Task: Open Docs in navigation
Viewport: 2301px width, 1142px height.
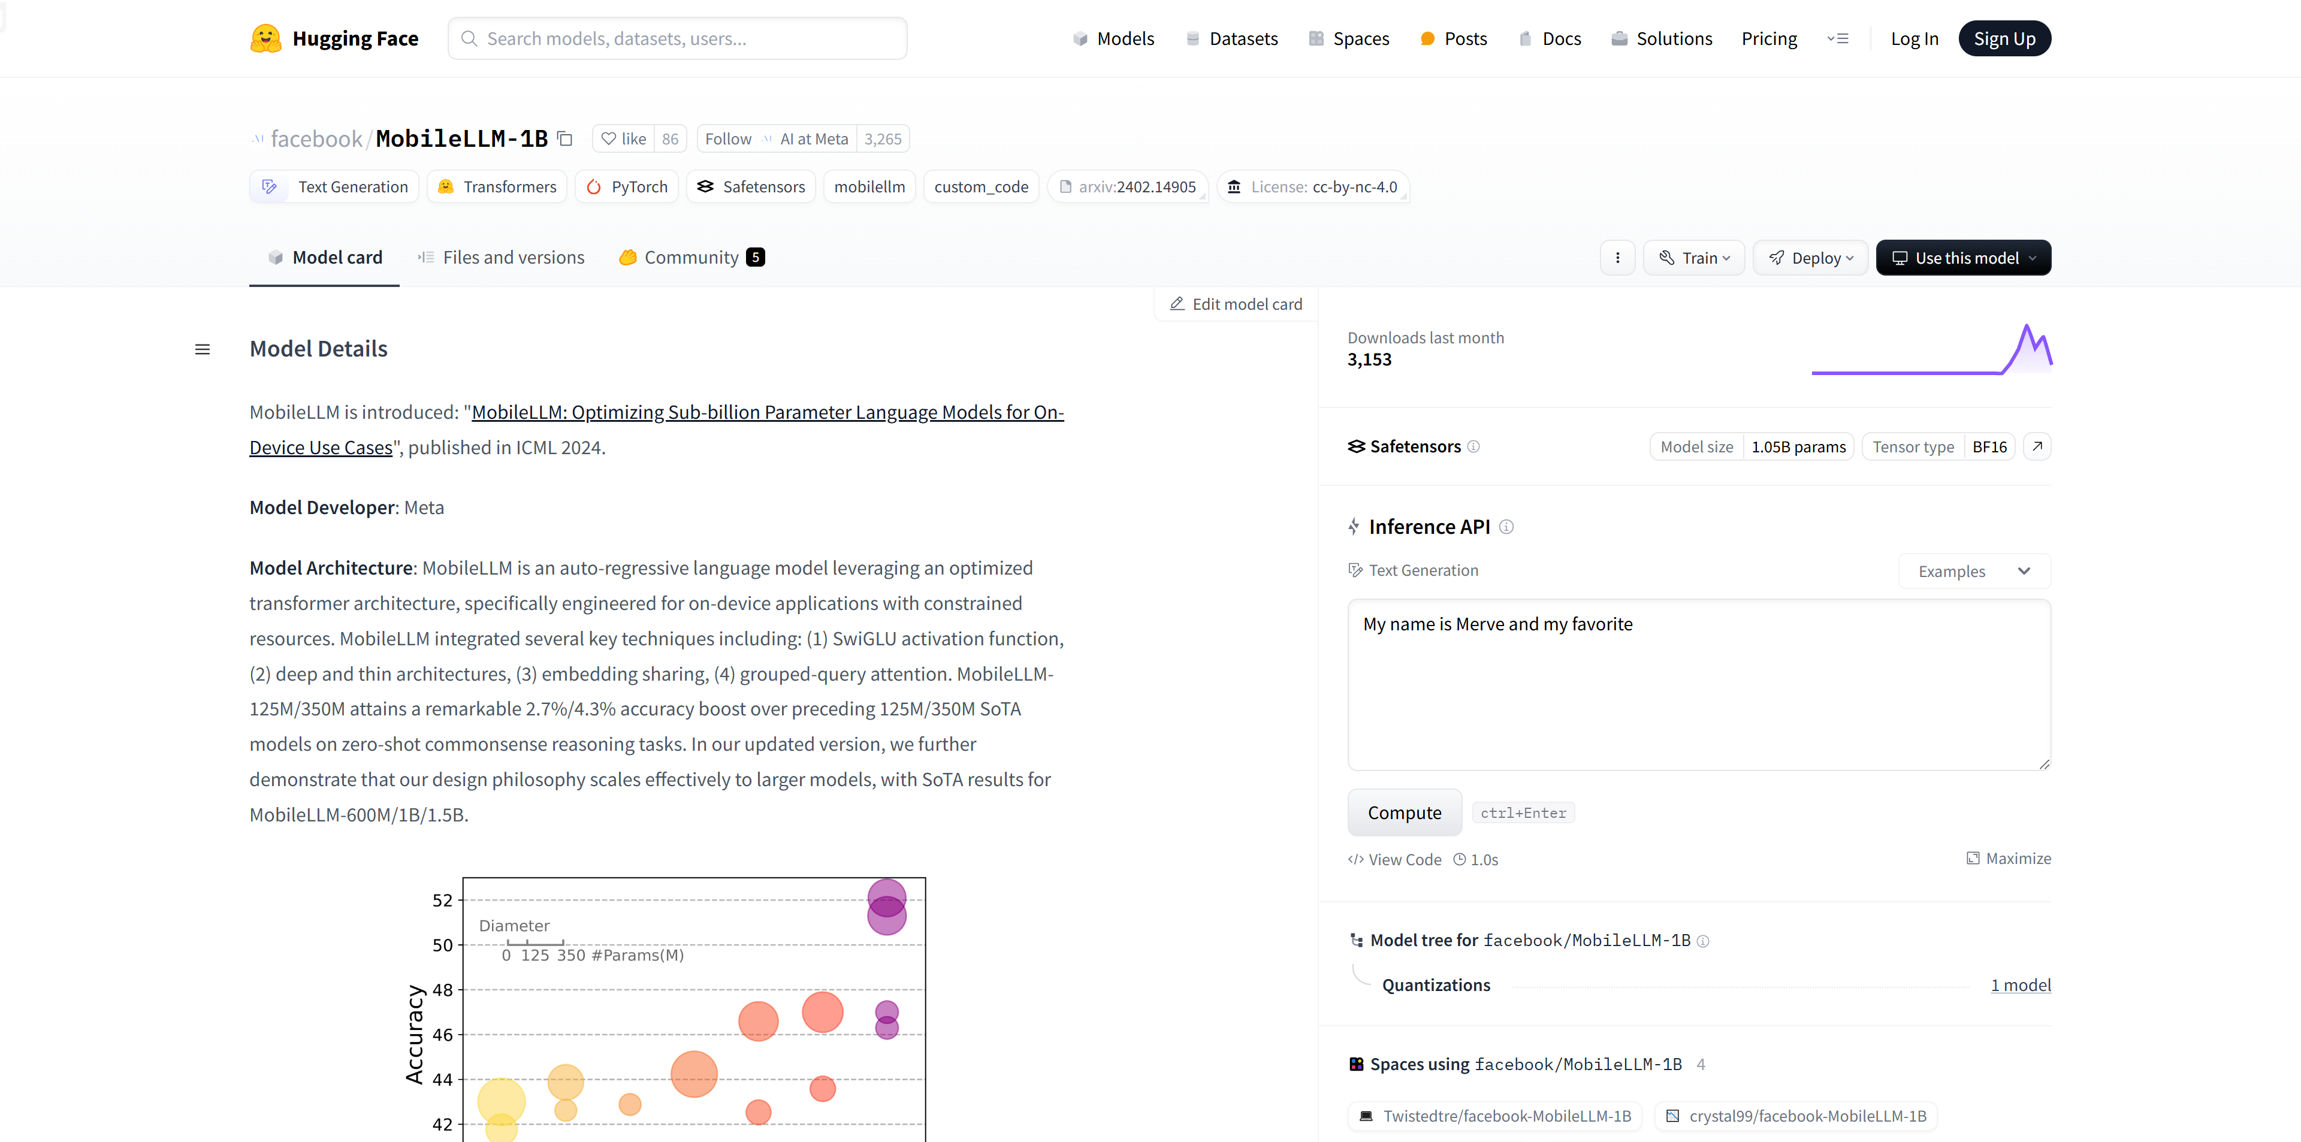Action: pyautogui.click(x=1549, y=38)
